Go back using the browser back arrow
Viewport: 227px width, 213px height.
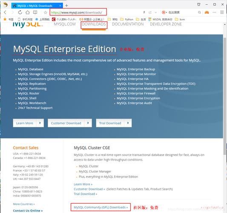point(5,12)
